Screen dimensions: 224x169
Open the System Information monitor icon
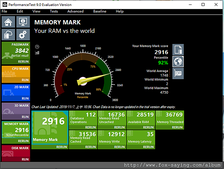[x=23, y=22]
